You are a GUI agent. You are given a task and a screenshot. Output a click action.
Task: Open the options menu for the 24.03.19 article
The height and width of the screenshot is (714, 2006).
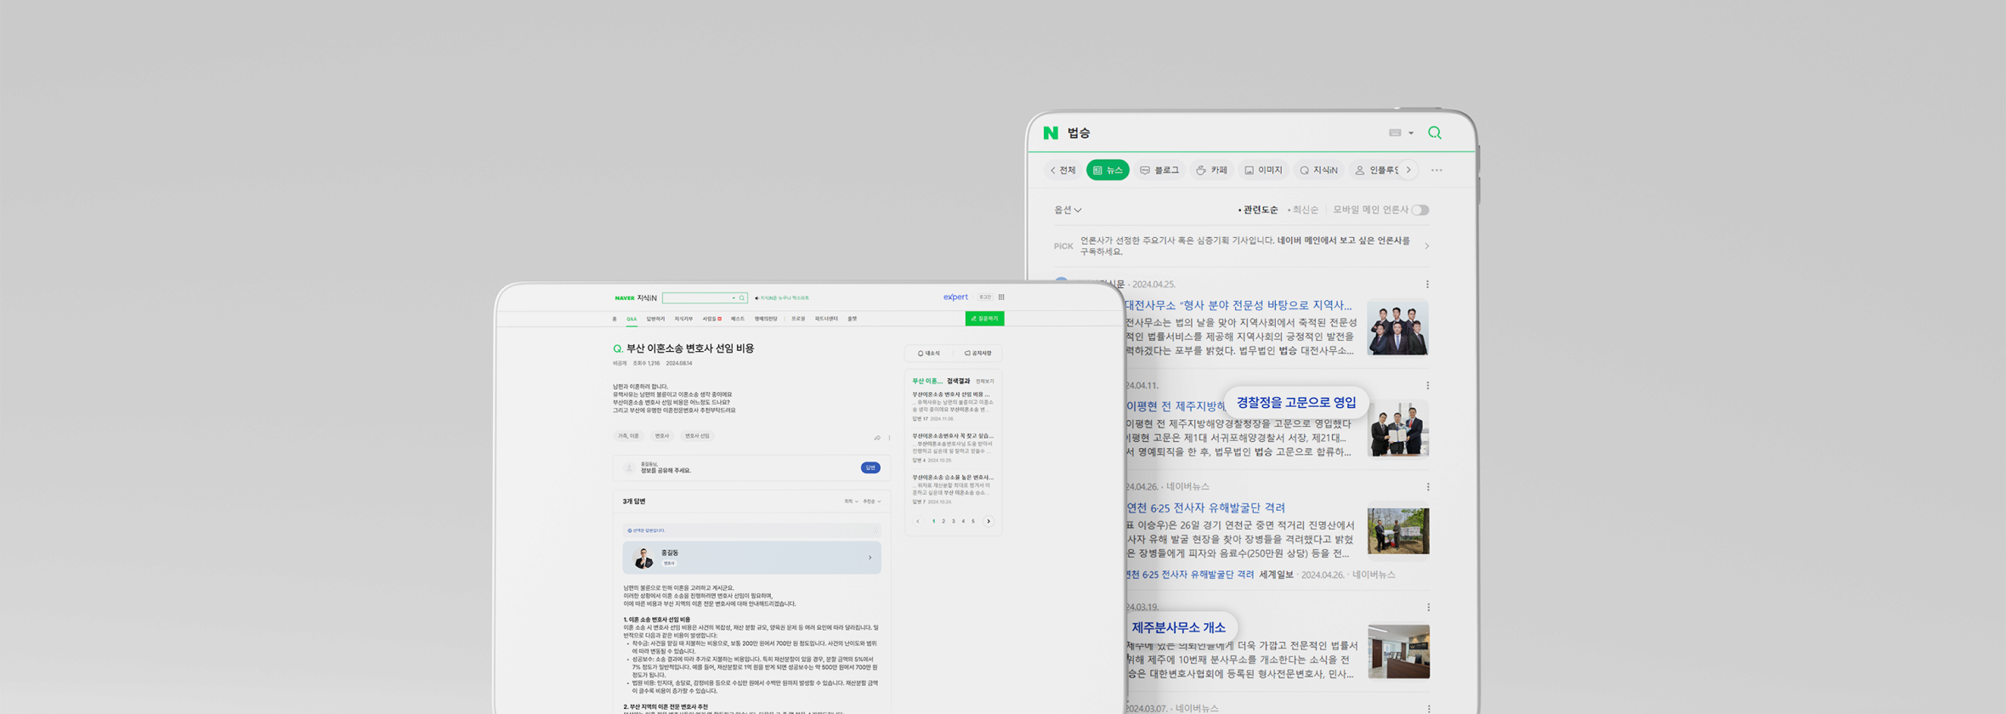coord(1428,608)
